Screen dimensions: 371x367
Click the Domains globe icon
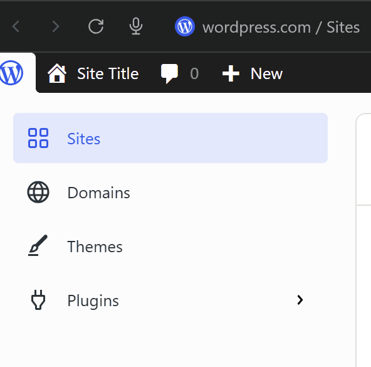pyautogui.click(x=38, y=192)
